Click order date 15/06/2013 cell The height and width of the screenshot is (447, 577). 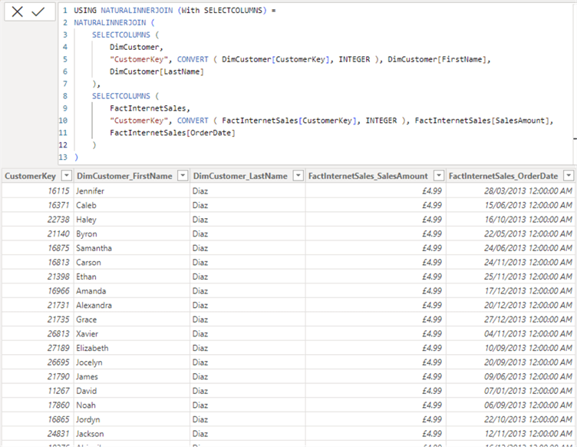(x=510, y=205)
